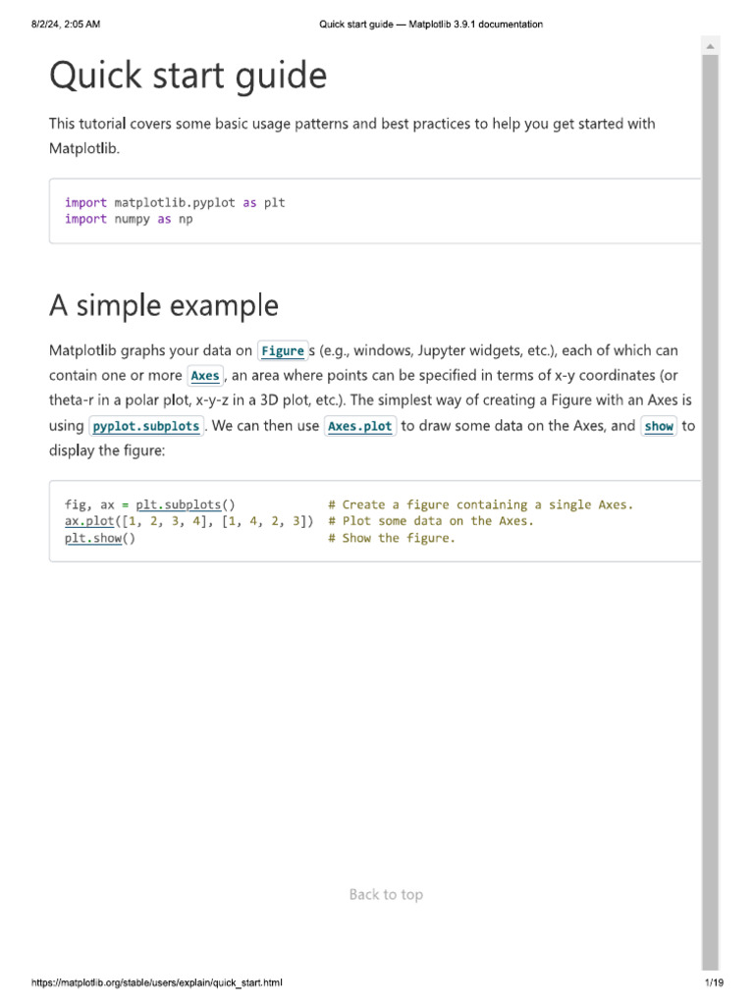
Task: Click plt.show in the code example
Action: 93,539
